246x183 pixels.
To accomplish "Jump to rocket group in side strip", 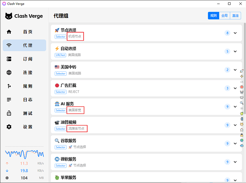I will coord(242,71).
